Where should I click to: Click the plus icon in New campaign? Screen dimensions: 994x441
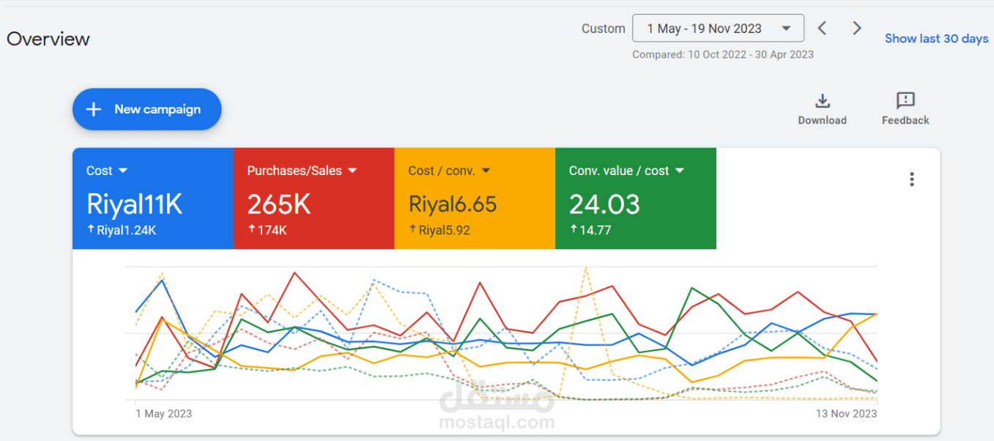(93, 109)
